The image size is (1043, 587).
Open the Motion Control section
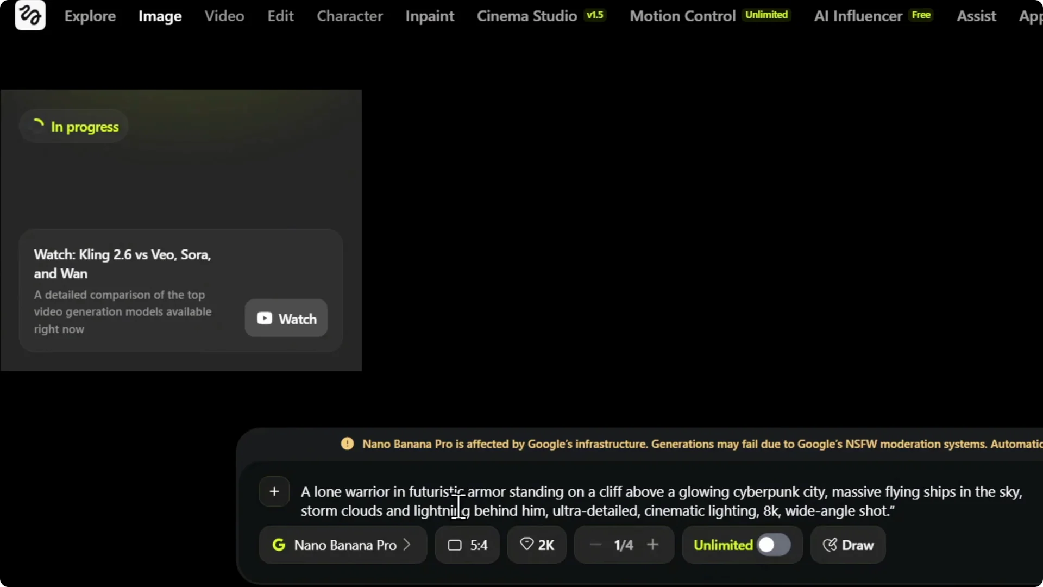click(682, 16)
